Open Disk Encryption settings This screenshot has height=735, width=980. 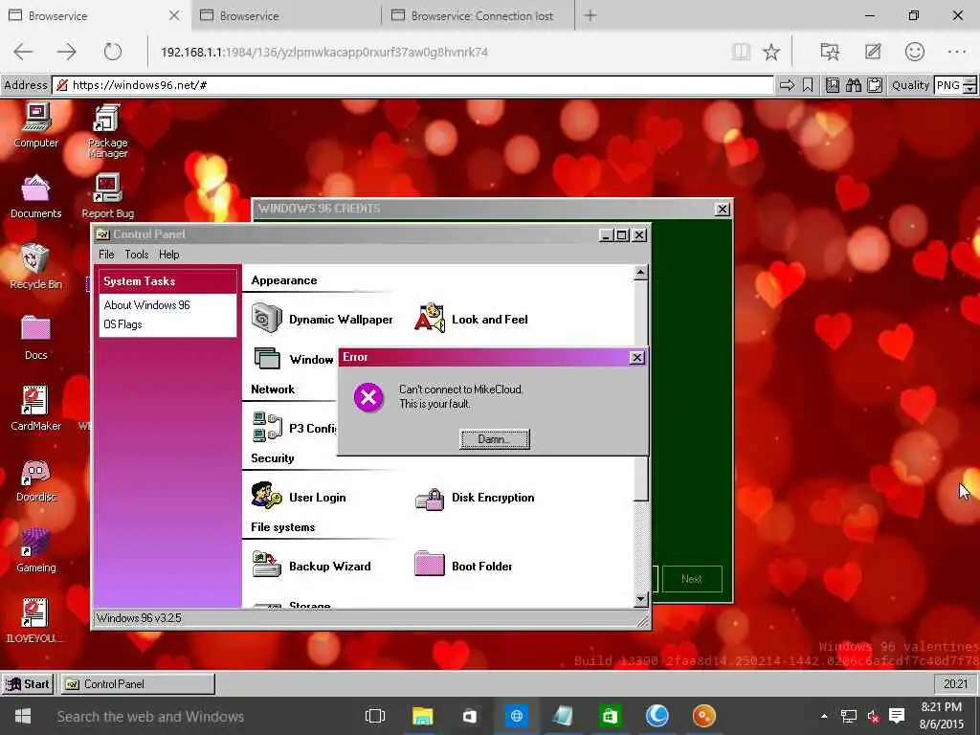click(475, 498)
